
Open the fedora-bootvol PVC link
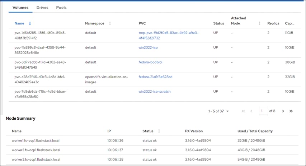click(x=150, y=62)
